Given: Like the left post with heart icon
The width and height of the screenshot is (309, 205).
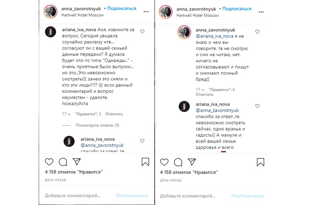Looking at the screenshot, I should point(49,162).
